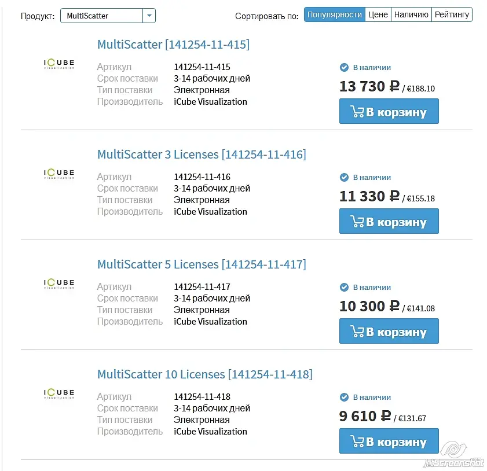Click iCube logo beside MultiScatter 3 Licenses
This screenshot has height=471, width=487.
coord(59,174)
